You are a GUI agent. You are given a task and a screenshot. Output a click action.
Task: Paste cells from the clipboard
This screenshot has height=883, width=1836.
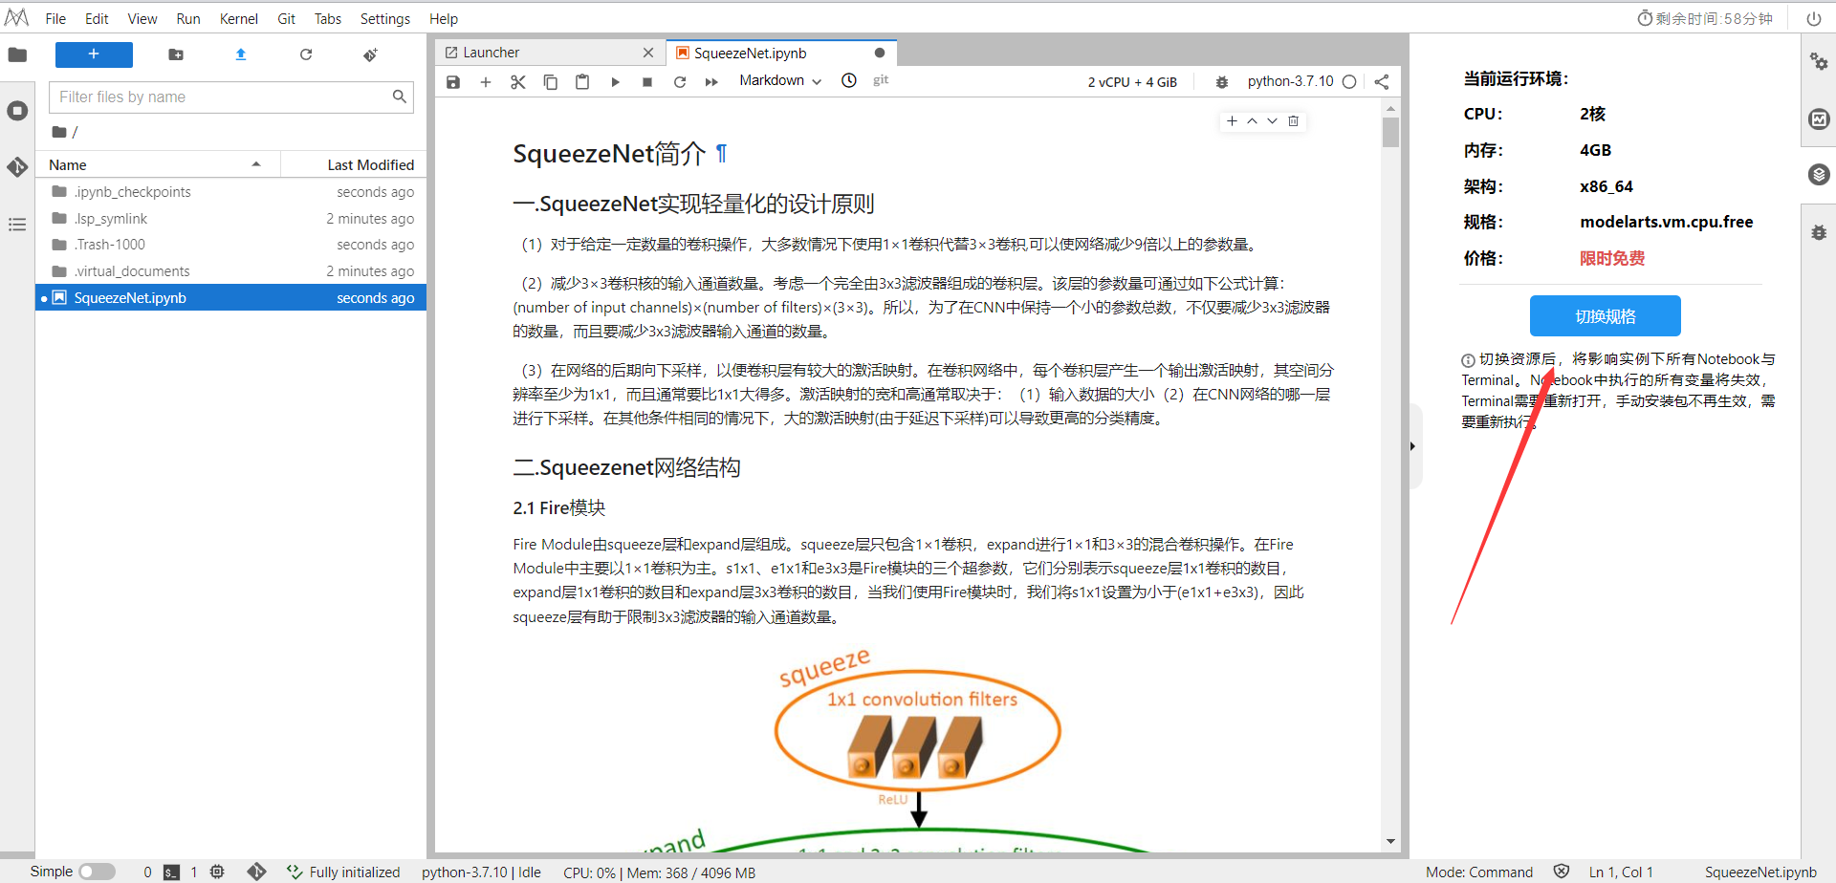(582, 82)
